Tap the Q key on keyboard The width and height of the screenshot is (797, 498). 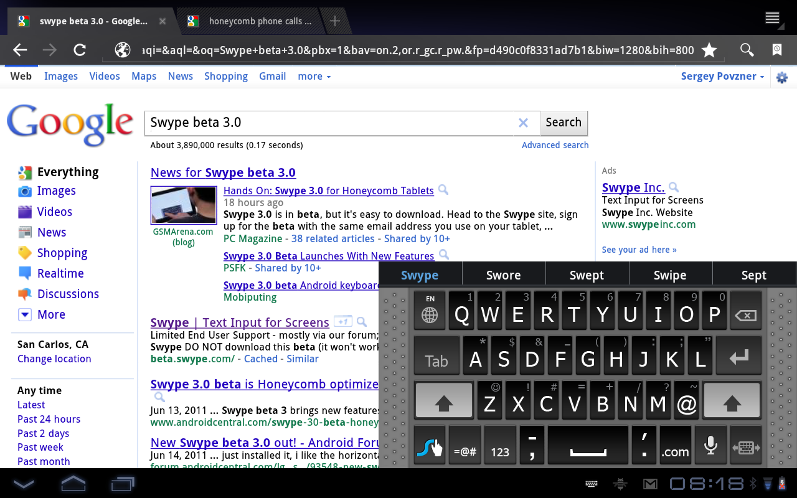[x=461, y=310]
